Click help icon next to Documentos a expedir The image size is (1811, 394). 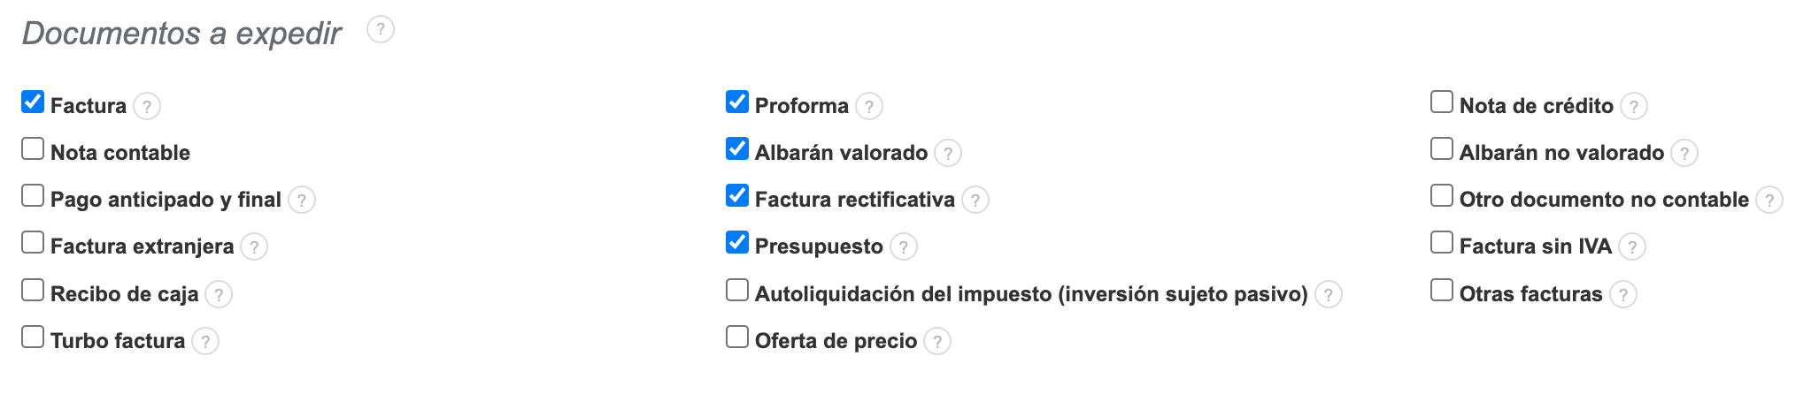[381, 30]
